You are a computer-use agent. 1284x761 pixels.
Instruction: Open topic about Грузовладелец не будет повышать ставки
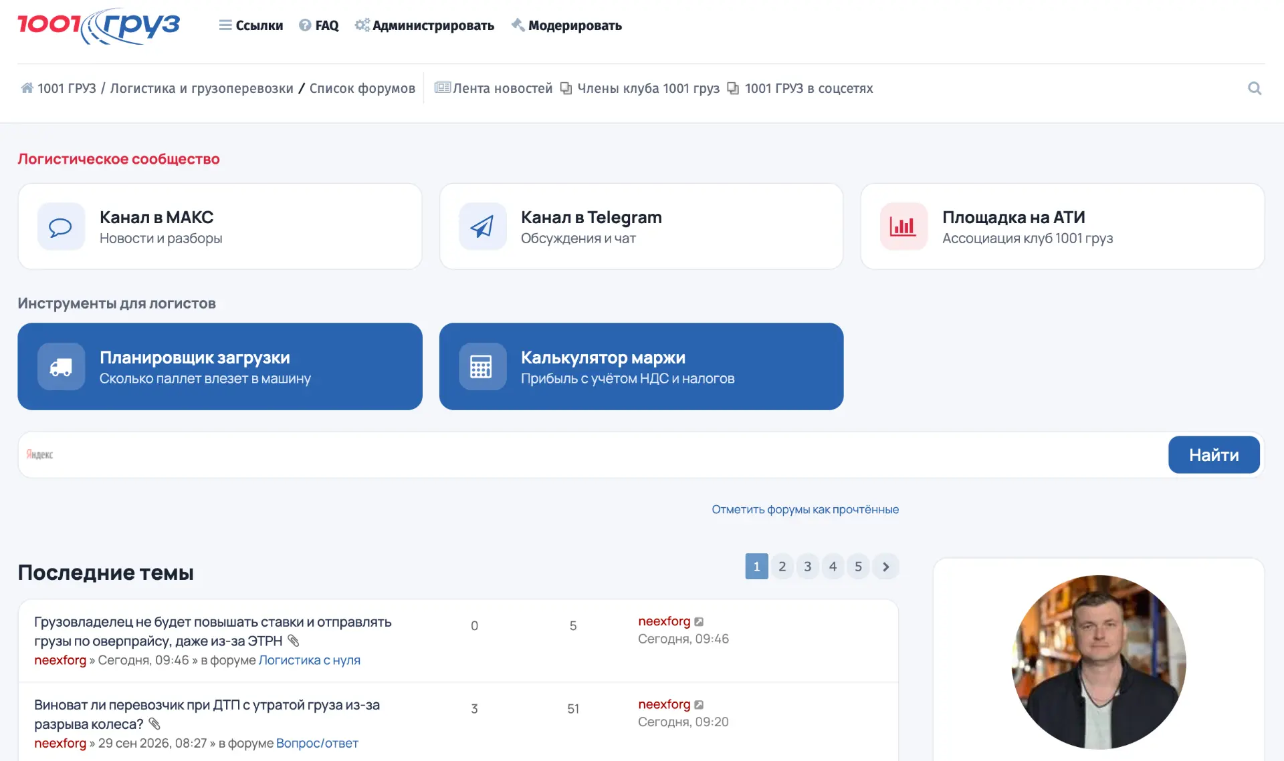pyautogui.click(x=213, y=631)
